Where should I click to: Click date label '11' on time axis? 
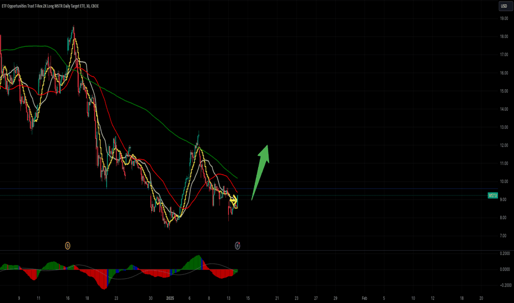click(39, 298)
